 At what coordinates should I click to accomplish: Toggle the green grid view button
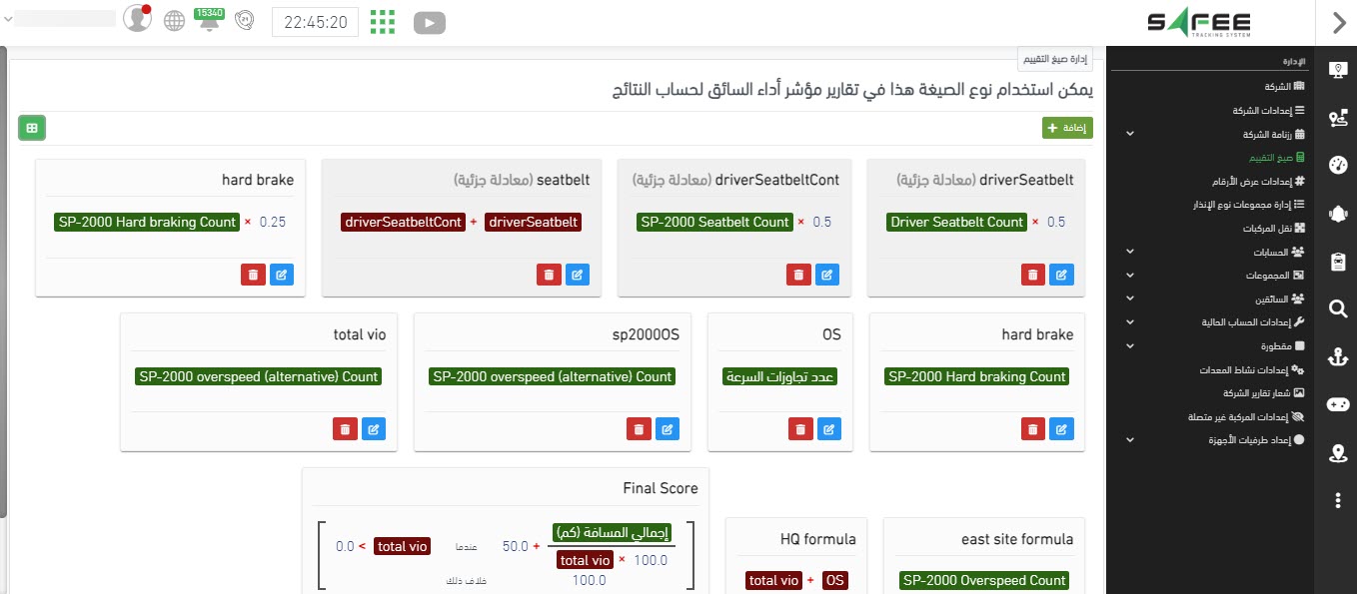pyautogui.click(x=32, y=128)
